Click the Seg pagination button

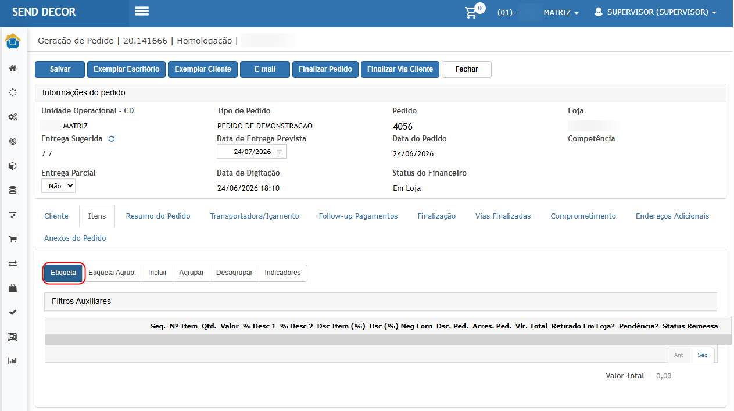[x=703, y=355]
